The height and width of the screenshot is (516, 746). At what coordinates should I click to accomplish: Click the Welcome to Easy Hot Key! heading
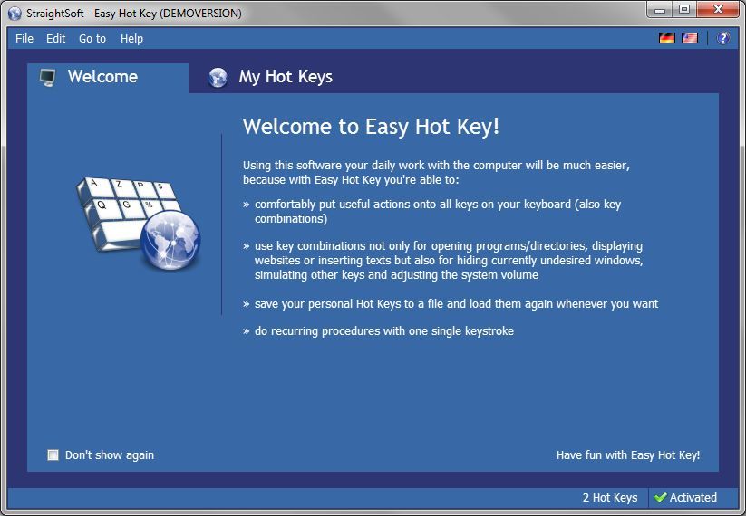pos(371,127)
